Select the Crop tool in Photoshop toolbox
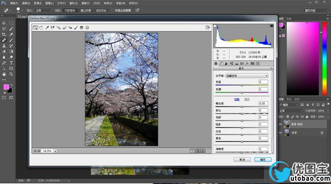Image resolution: width=331 pixels, height=184 pixels. tap(4, 34)
